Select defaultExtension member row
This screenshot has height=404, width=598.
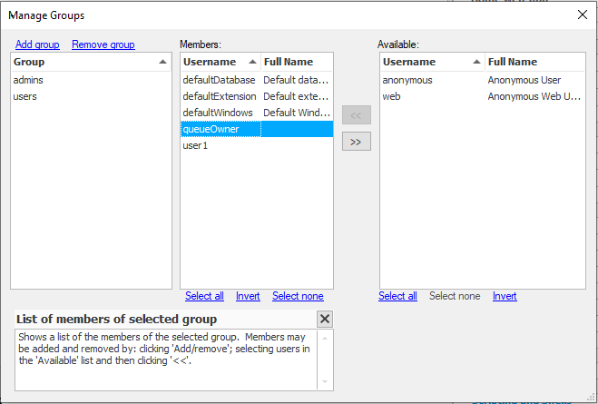(220, 96)
